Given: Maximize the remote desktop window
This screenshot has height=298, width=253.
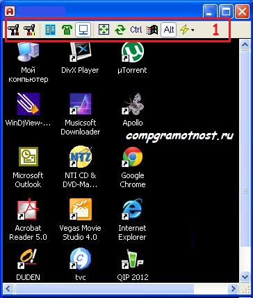Looking at the screenshot, I should [226, 11].
